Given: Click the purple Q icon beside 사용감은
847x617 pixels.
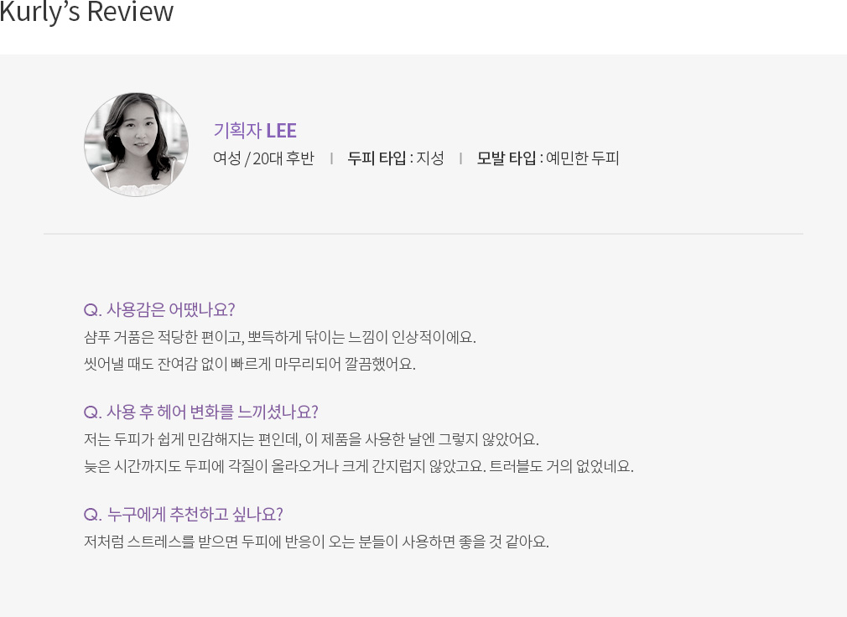Looking at the screenshot, I should point(91,310).
